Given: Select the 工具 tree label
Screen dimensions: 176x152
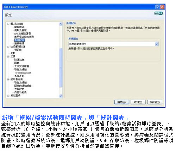Looking at the screenshot, I should [13, 57].
